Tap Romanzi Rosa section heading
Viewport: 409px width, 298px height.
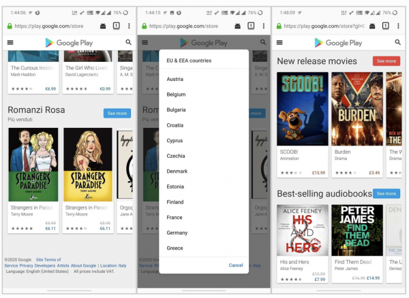pyautogui.click(x=36, y=110)
